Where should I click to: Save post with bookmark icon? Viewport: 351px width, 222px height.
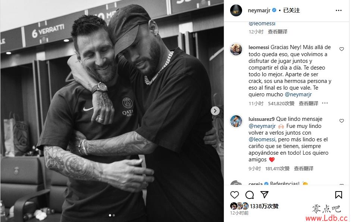pyautogui.click(x=338, y=195)
